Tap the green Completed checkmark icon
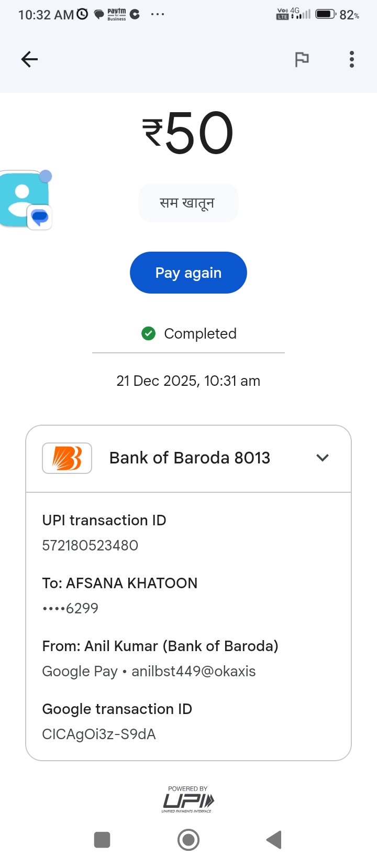The image size is (377, 865). [x=149, y=333]
